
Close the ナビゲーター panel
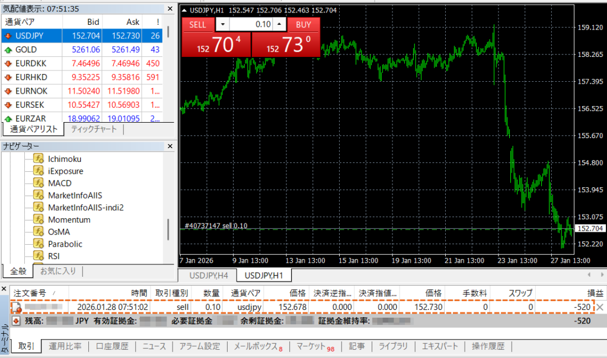click(170, 146)
